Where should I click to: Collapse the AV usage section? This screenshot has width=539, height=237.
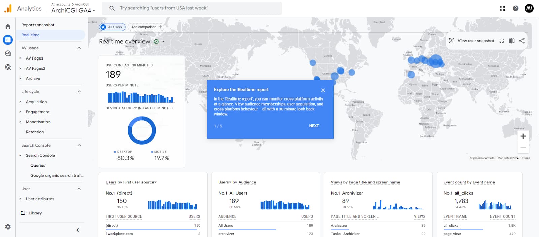79,48
